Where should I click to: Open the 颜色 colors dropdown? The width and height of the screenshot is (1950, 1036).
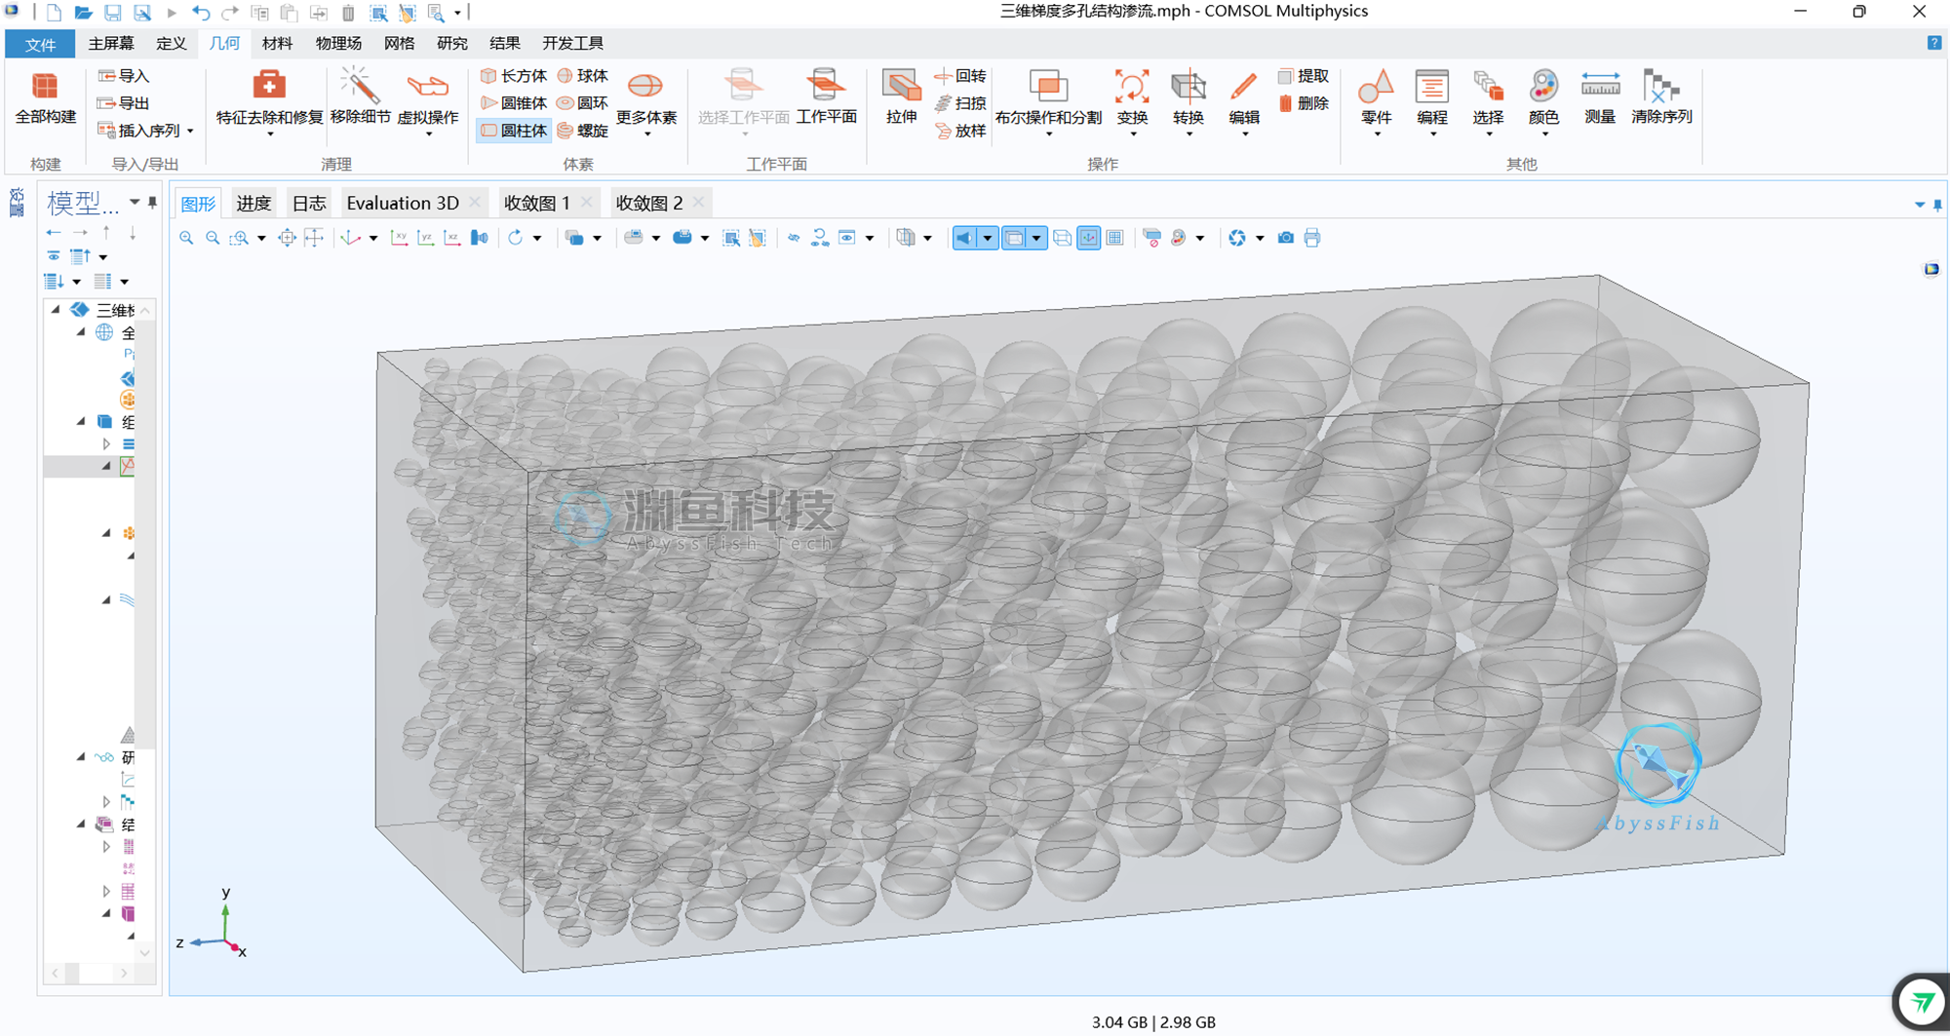(x=1544, y=101)
